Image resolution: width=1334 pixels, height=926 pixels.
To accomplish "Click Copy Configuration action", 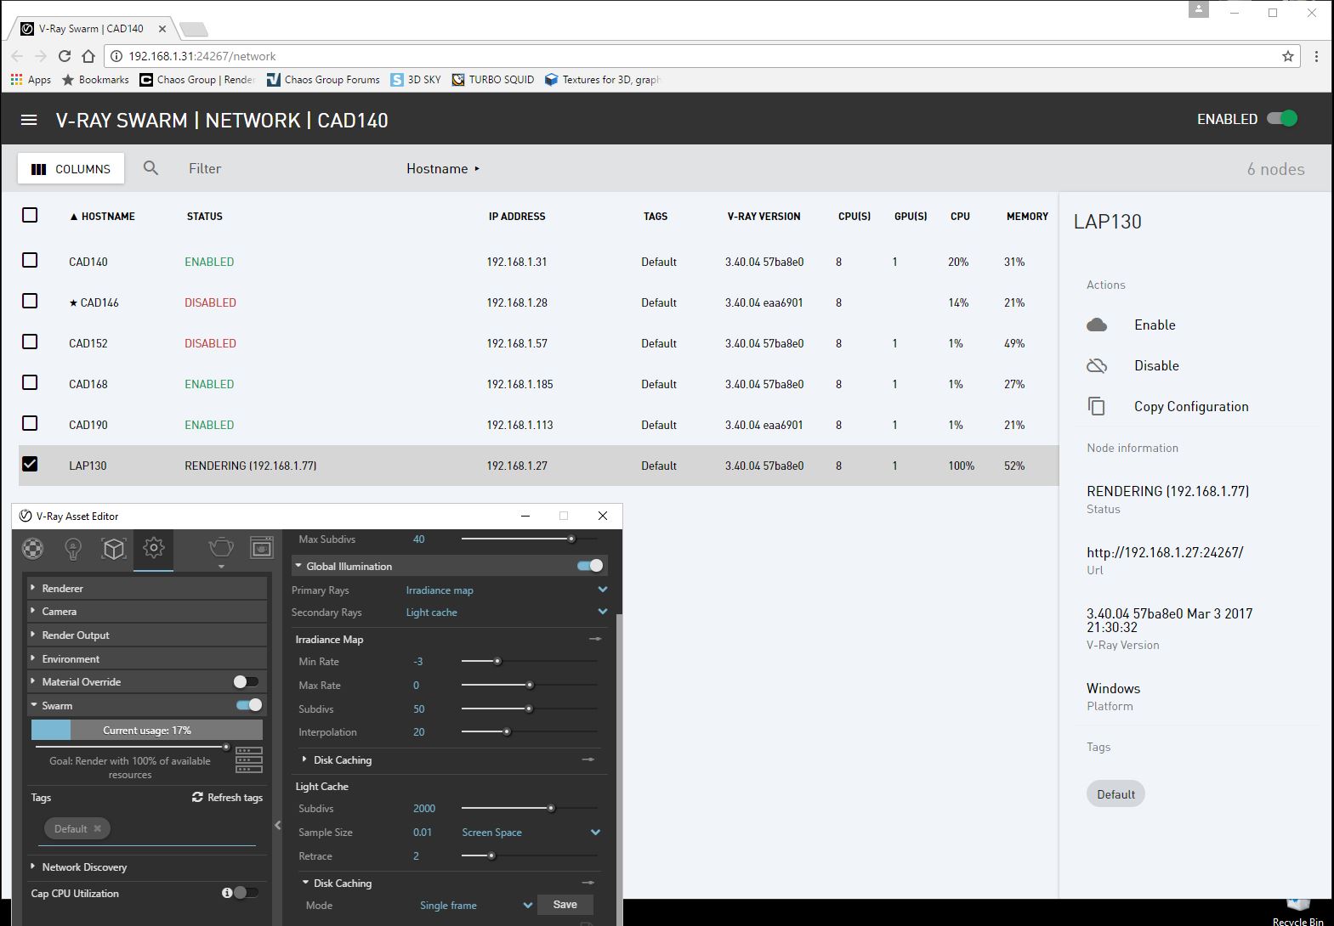I will [x=1191, y=406].
